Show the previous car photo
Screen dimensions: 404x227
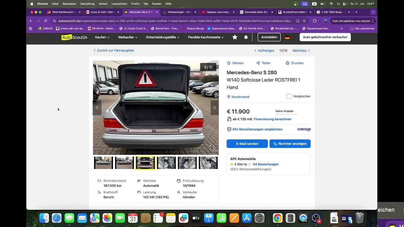97,108
